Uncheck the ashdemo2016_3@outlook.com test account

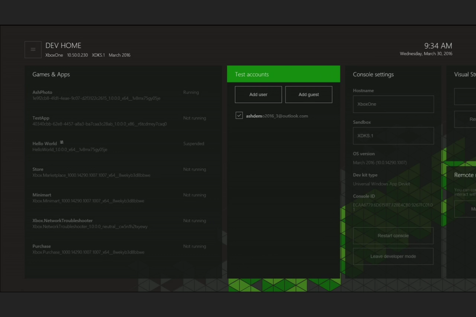click(239, 115)
